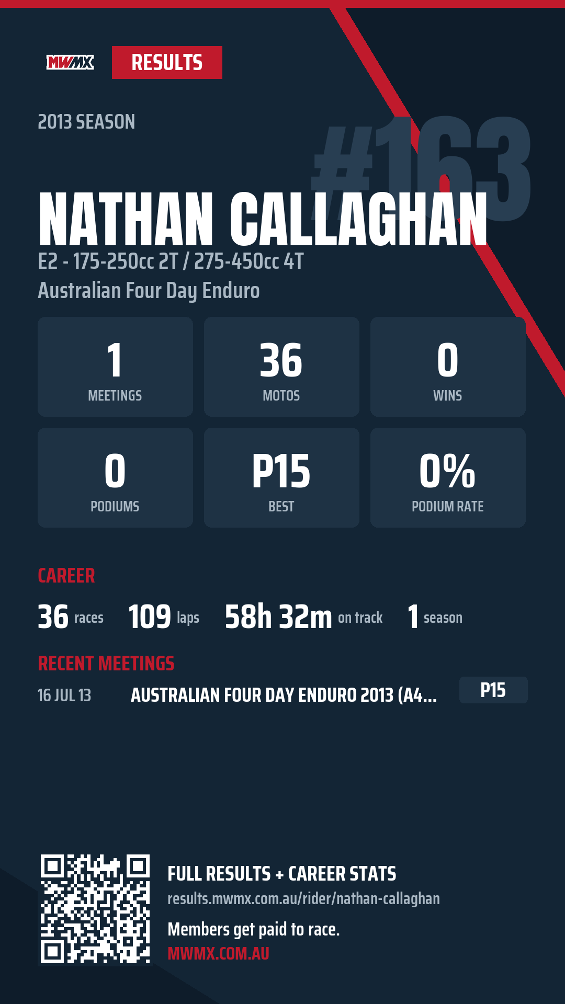Click the 16 JUL 13 date

coord(64,695)
